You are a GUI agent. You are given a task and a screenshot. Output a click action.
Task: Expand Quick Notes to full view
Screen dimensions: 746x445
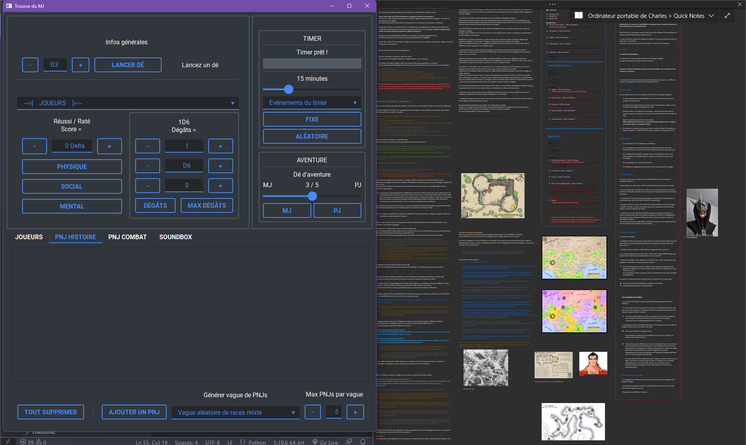pos(727,16)
